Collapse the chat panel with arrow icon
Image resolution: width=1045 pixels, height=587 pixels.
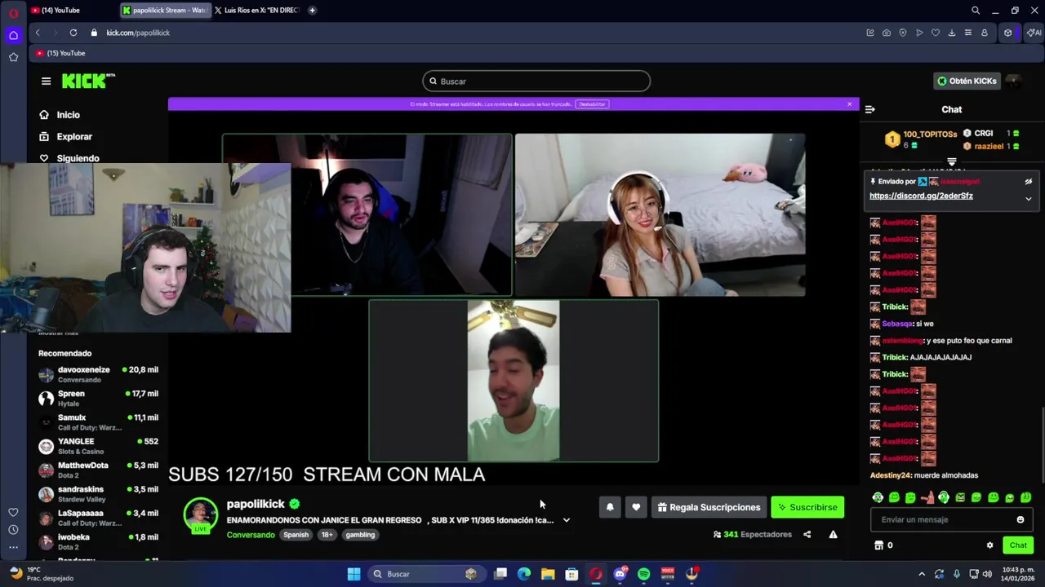point(870,109)
